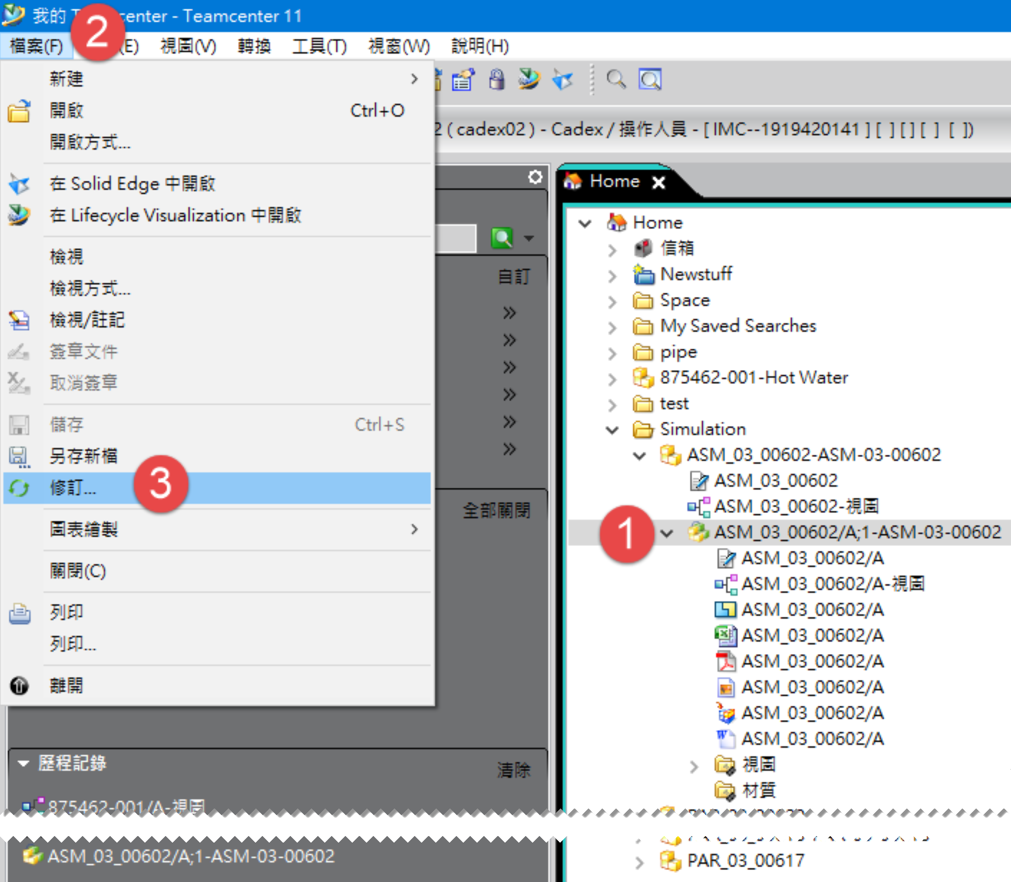
Task: Expand My Saved Searches folder
Action: pyautogui.click(x=612, y=327)
